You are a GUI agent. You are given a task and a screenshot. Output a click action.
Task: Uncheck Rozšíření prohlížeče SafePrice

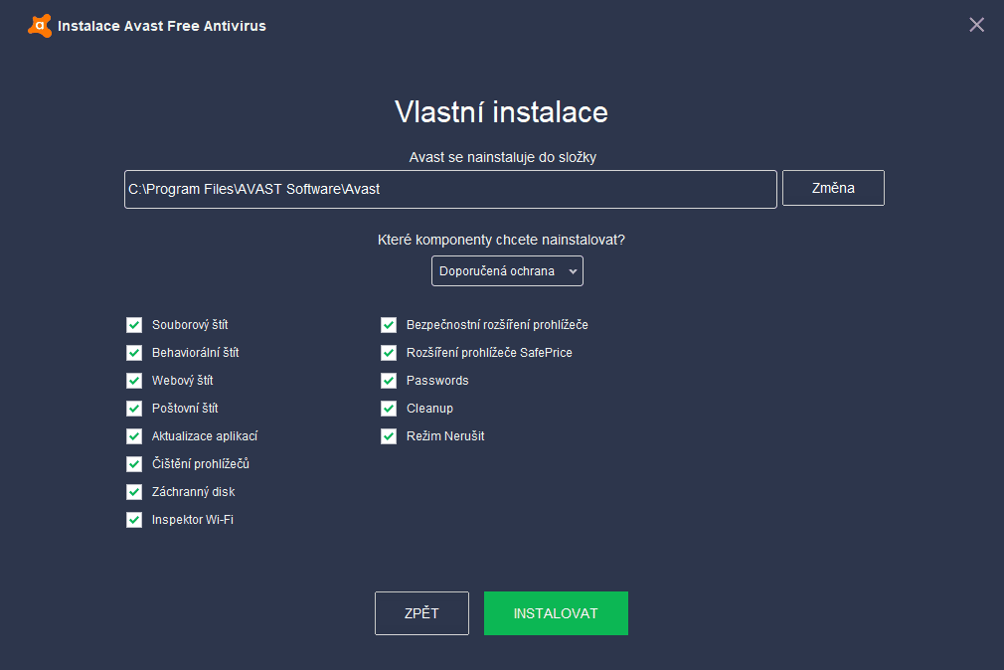coord(389,352)
